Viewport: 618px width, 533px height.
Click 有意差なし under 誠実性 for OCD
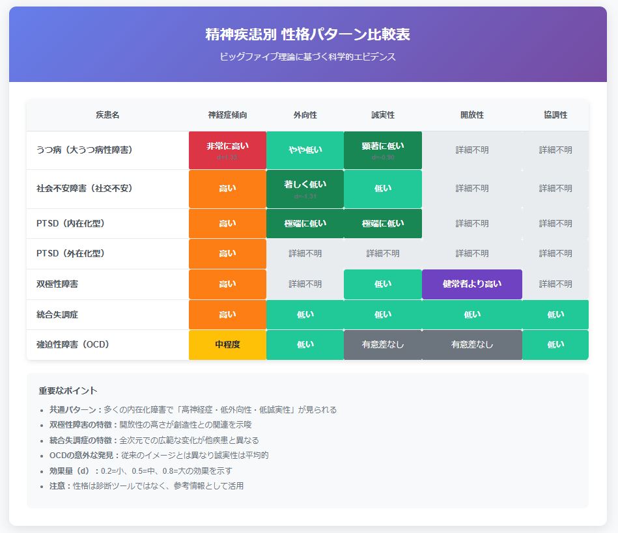pyautogui.click(x=383, y=344)
